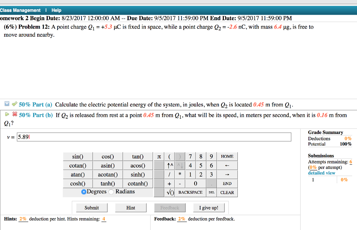Select the square root function key
This screenshot has height=230, width=357.
(170, 192)
